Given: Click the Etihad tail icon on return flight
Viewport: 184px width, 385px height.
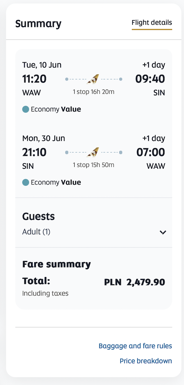Looking at the screenshot, I should coord(93,152).
